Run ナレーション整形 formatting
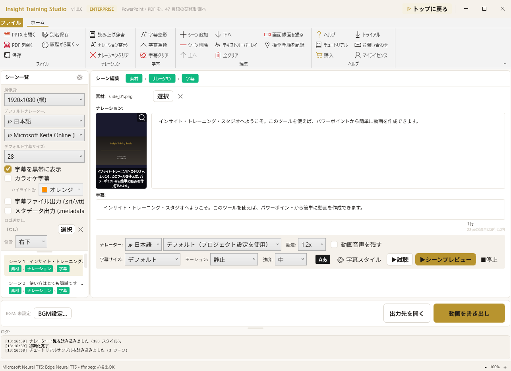511x371 pixels. pyautogui.click(x=109, y=45)
